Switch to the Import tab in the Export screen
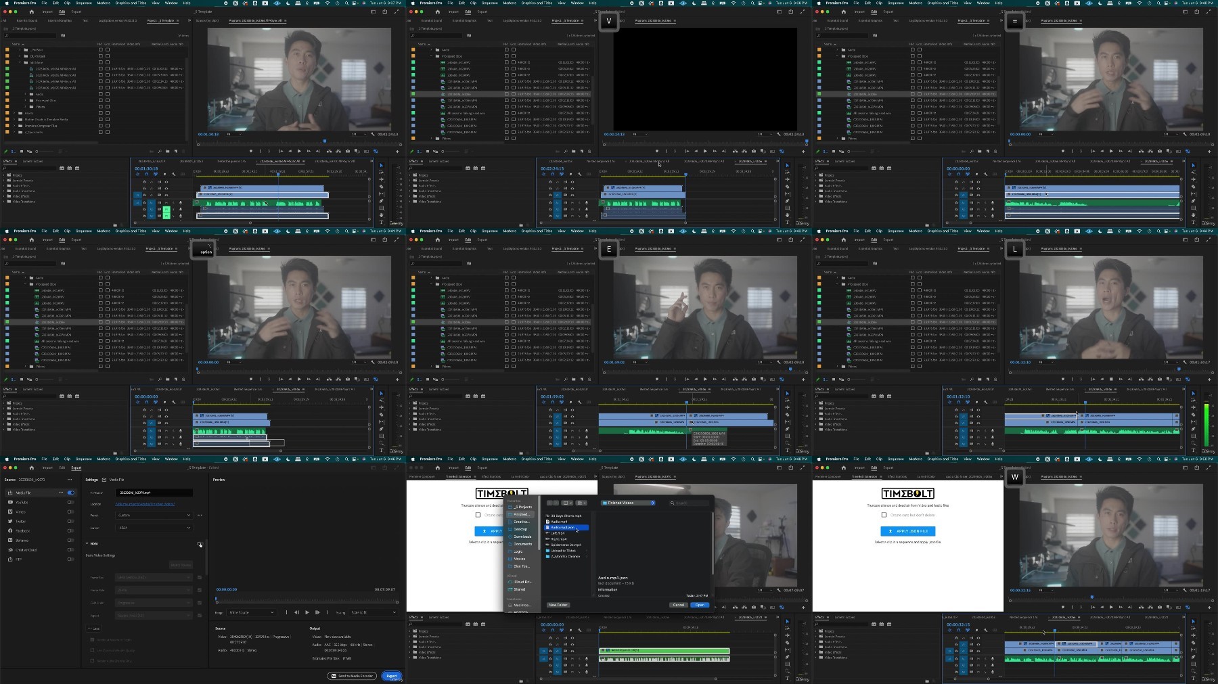The width and height of the screenshot is (1218, 684). (x=47, y=468)
